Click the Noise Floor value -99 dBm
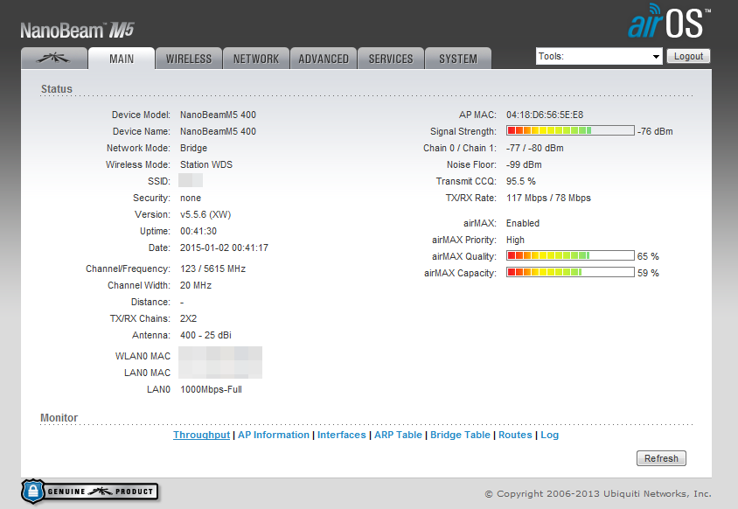The height and width of the screenshot is (509, 738). [524, 164]
